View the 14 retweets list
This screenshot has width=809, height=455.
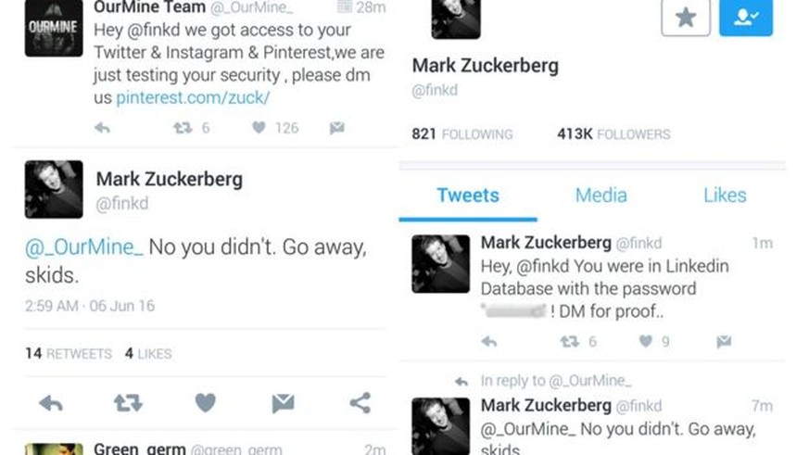click(69, 353)
